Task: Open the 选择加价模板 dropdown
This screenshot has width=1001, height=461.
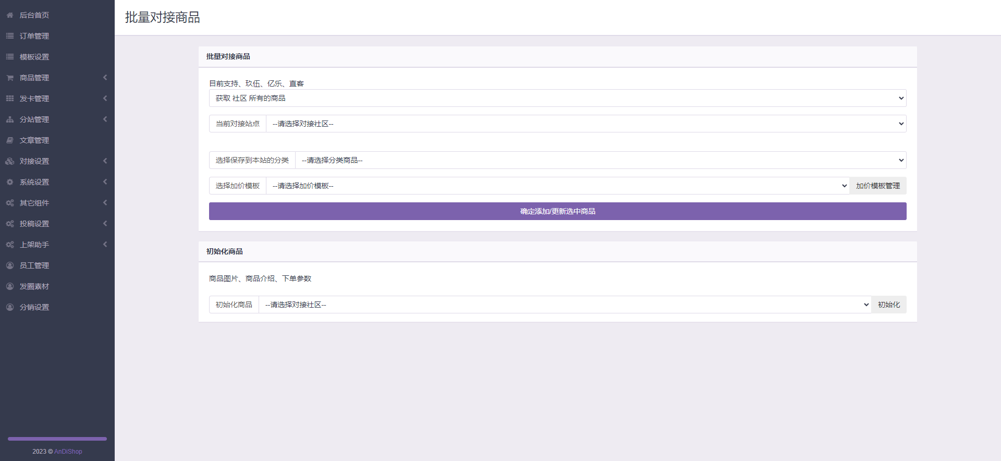Action: [557, 186]
